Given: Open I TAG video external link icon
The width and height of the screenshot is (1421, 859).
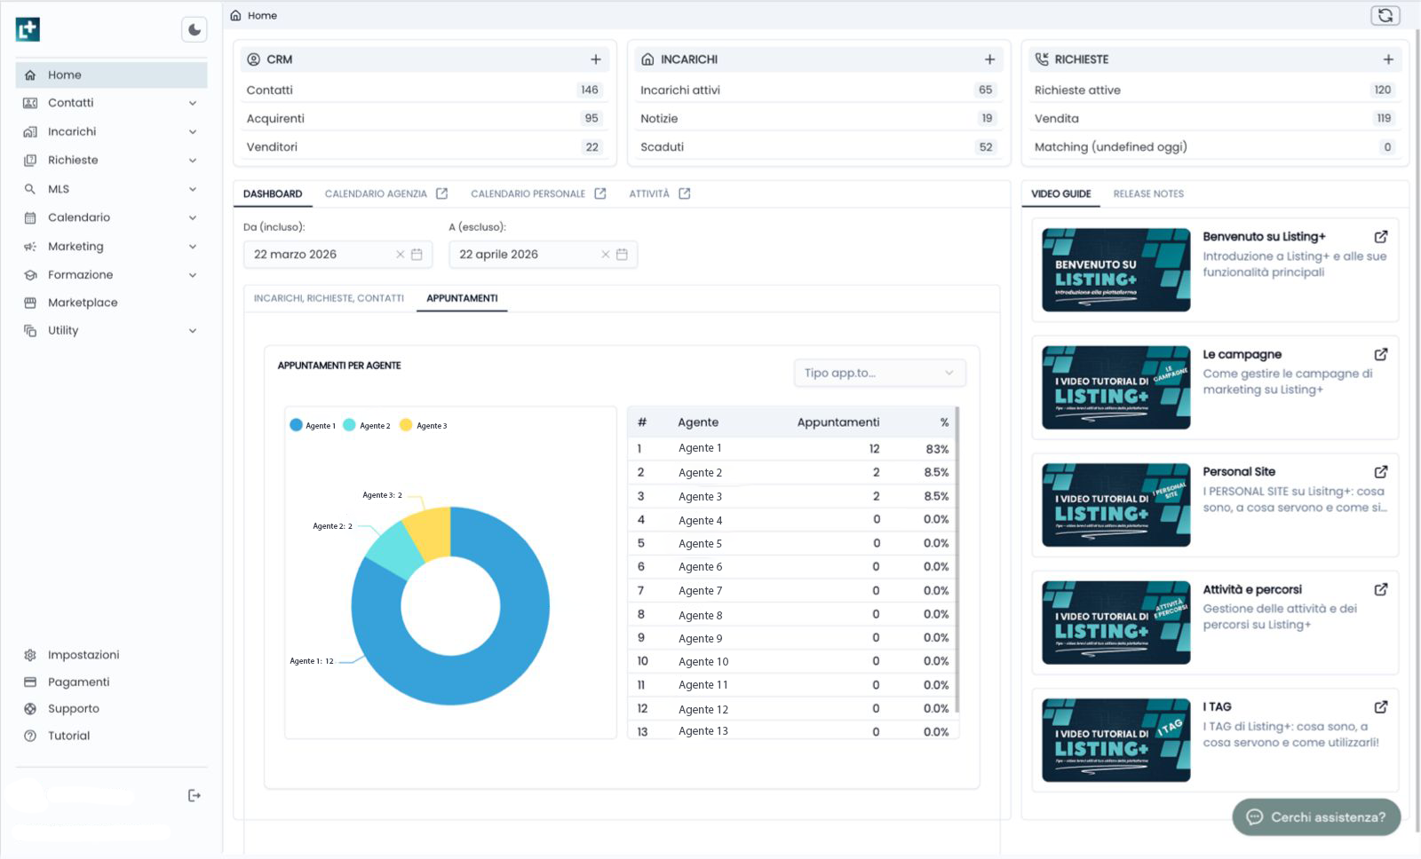Looking at the screenshot, I should [1381, 707].
